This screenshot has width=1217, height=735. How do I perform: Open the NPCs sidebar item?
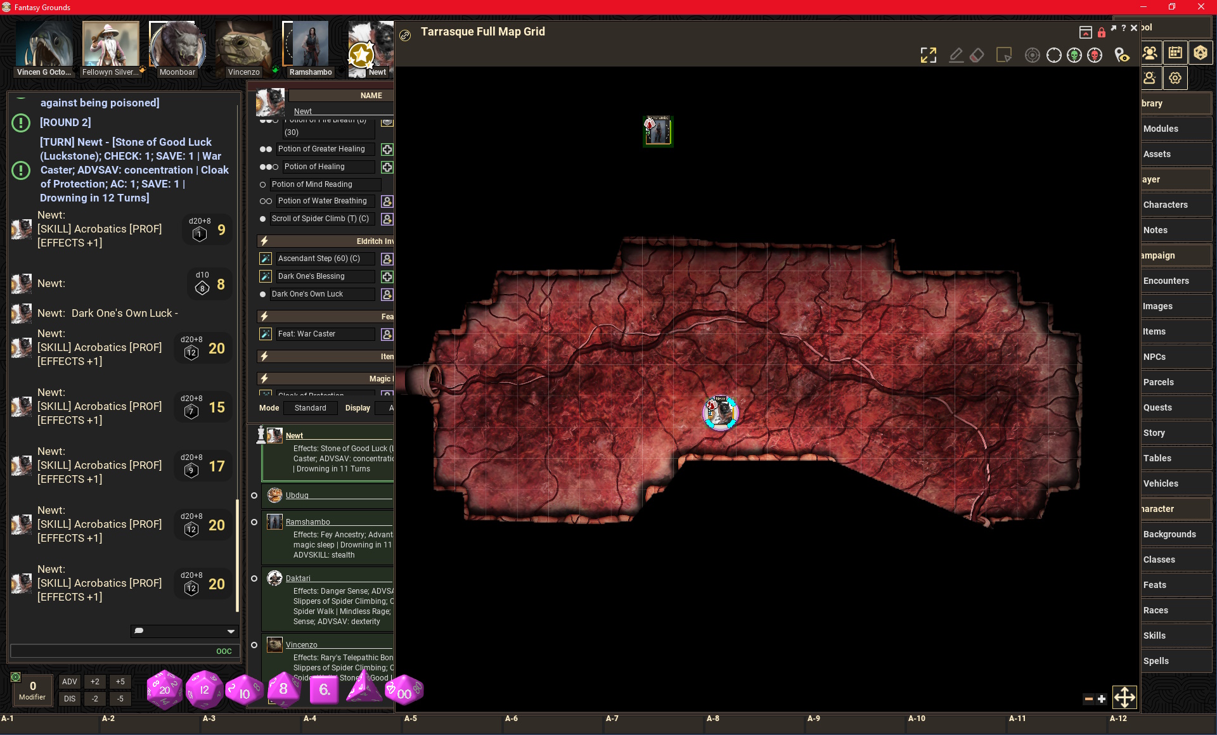pyautogui.click(x=1176, y=357)
